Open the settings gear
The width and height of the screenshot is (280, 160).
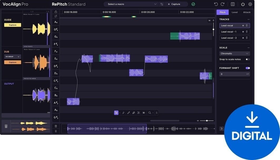250,4
